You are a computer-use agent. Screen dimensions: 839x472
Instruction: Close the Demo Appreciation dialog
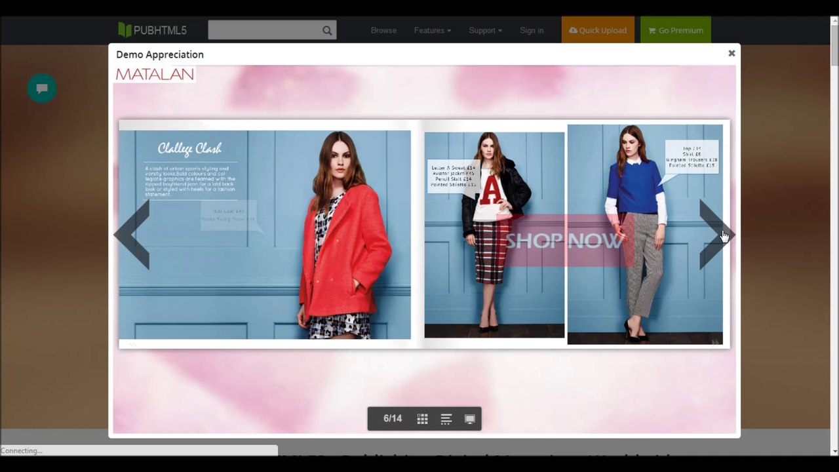[732, 53]
